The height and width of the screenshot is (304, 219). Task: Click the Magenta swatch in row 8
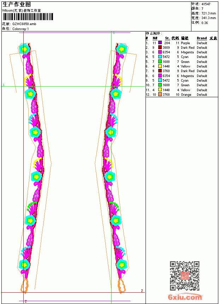tap(160, 76)
